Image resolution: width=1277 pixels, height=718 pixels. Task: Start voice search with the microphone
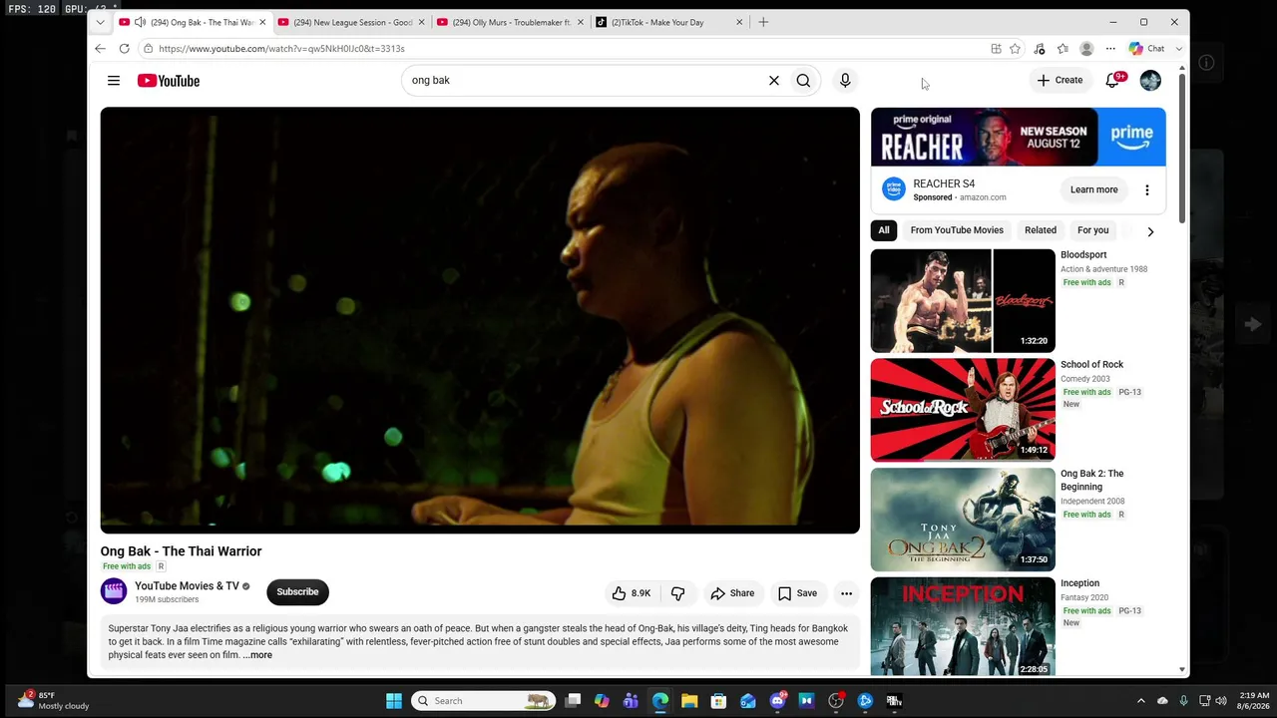[x=845, y=81]
